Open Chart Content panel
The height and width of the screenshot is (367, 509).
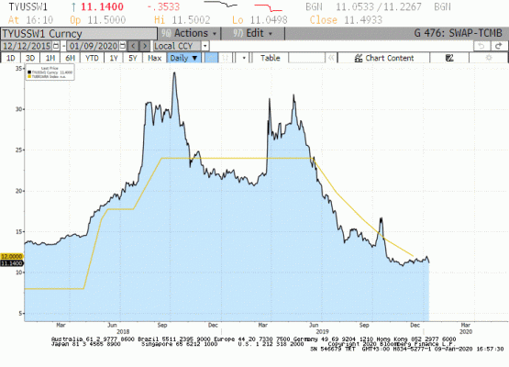pyautogui.click(x=384, y=58)
